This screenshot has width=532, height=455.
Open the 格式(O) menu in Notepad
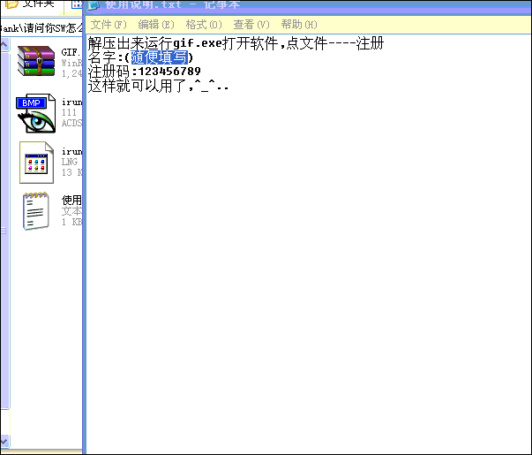[x=204, y=25]
